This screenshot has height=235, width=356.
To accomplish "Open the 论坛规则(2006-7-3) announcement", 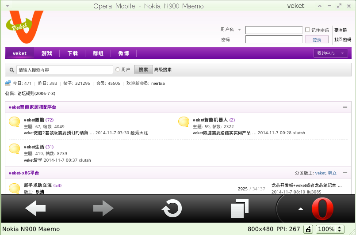I will coord(36,94).
